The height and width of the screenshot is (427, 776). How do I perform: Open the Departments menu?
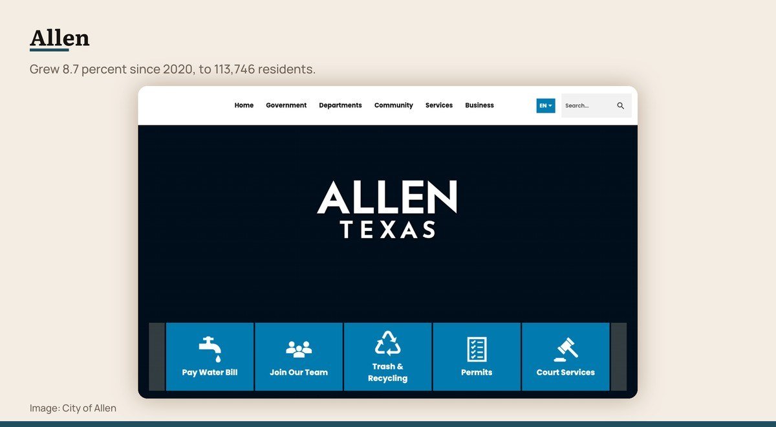click(x=340, y=105)
